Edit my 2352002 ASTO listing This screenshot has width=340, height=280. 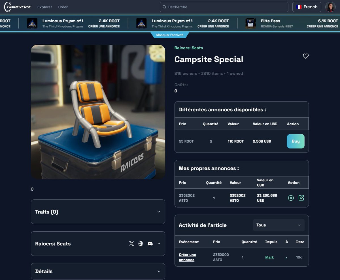(301, 198)
